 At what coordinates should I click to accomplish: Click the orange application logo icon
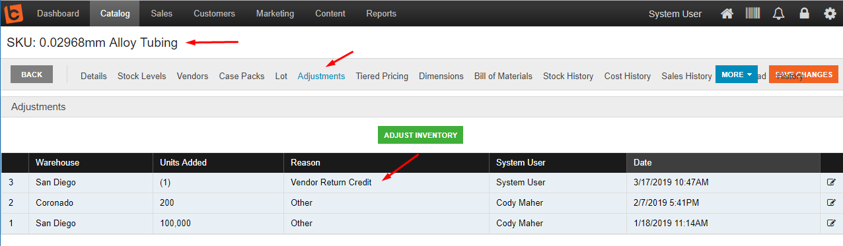(x=13, y=13)
